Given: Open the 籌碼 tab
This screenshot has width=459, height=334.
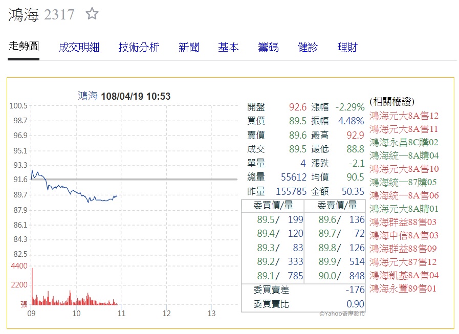Looking at the screenshot, I should (268, 48).
